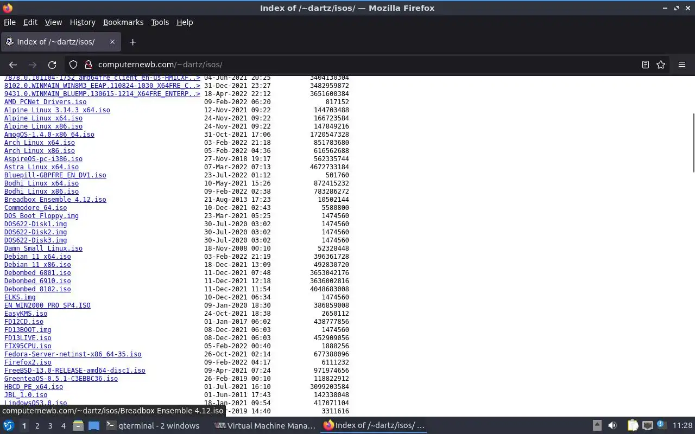This screenshot has width=695, height=434.
Task: Open a new tab with the plus button
Action: click(132, 42)
